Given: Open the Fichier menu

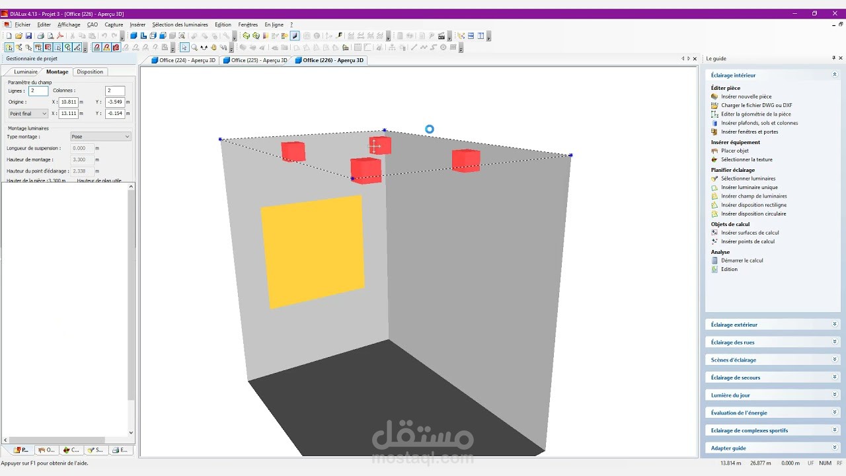Looking at the screenshot, I should pyautogui.click(x=22, y=24).
